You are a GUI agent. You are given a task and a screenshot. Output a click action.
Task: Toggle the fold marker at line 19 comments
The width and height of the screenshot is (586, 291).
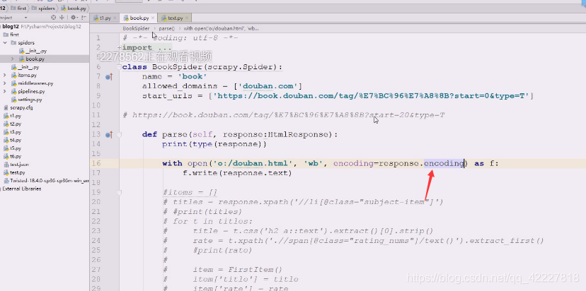(x=119, y=193)
